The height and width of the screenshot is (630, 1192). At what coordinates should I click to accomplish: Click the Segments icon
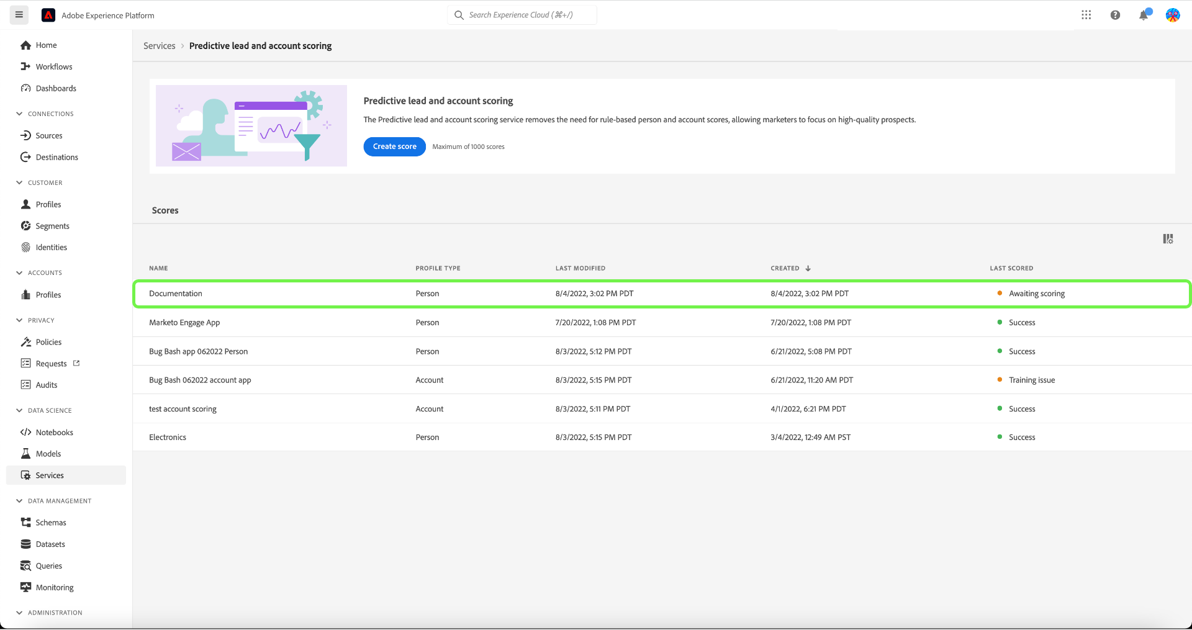pos(25,226)
